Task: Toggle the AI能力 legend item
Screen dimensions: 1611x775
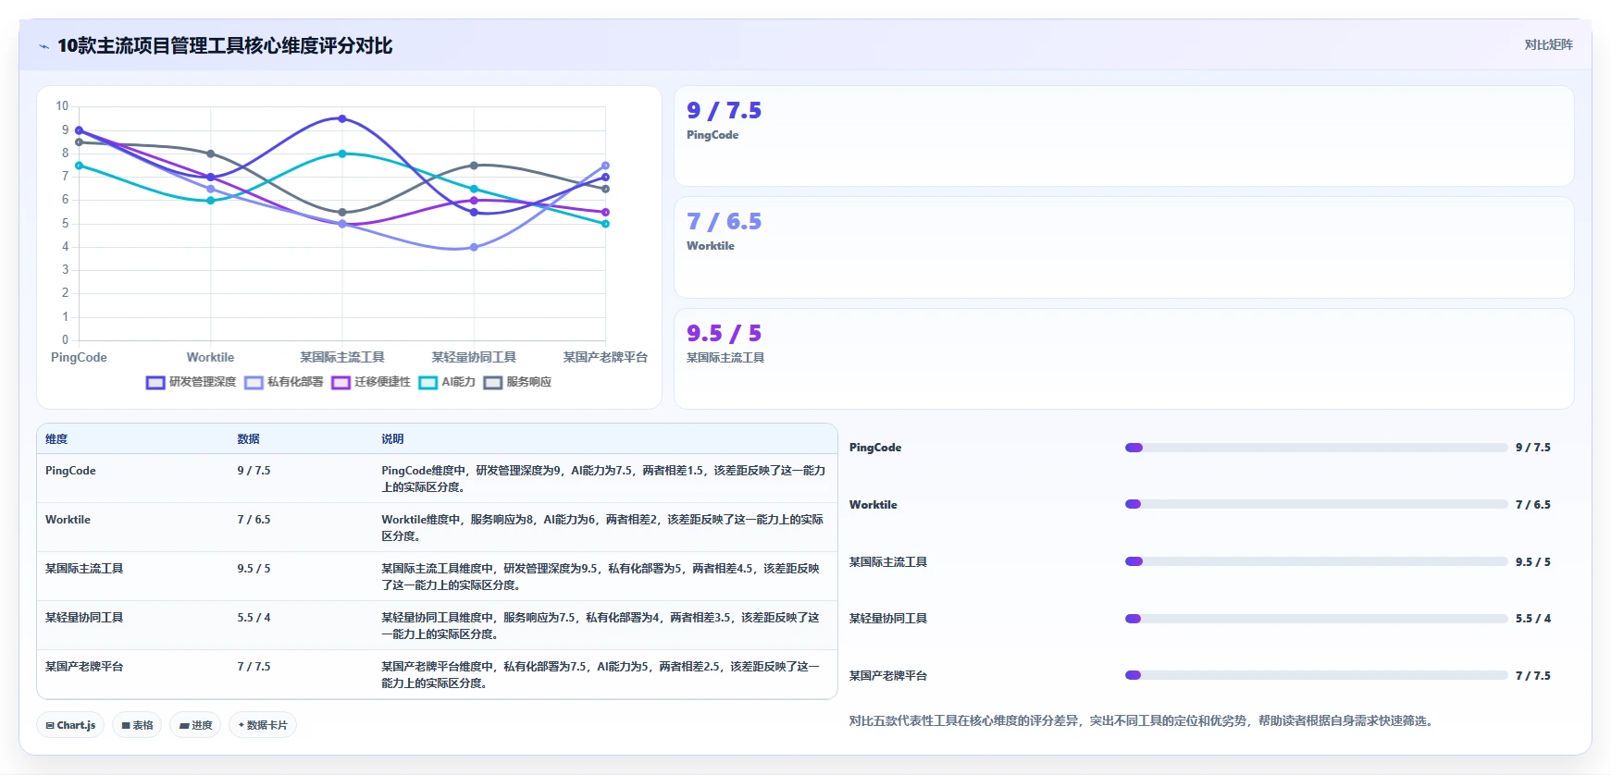Action: (x=447, y=382)
